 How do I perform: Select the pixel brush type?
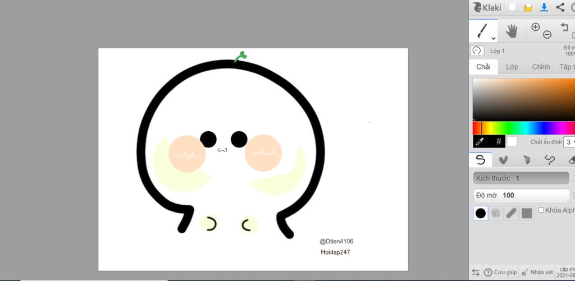[x=549, y=159]
